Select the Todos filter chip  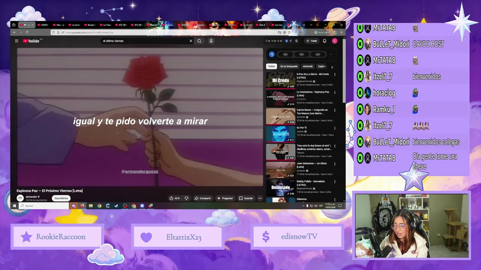click(271, 66)
